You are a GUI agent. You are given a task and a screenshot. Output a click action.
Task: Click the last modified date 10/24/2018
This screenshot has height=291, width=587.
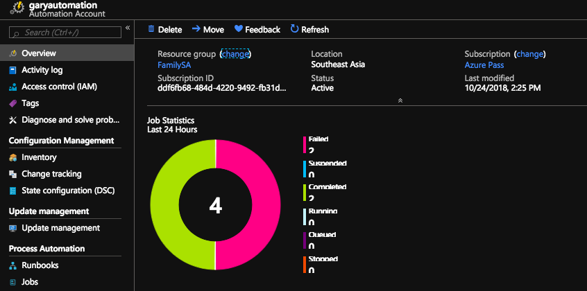point(502,88)
